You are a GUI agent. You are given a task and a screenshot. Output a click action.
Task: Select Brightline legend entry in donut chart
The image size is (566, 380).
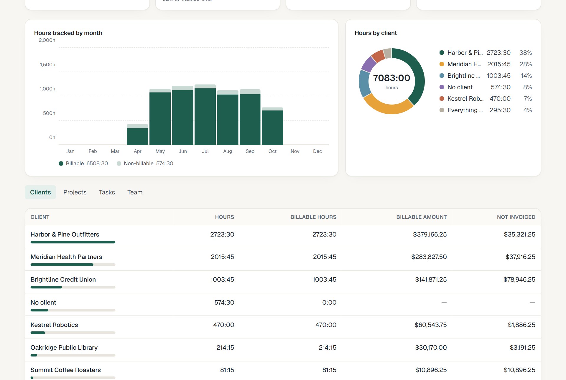pos(486,76)
